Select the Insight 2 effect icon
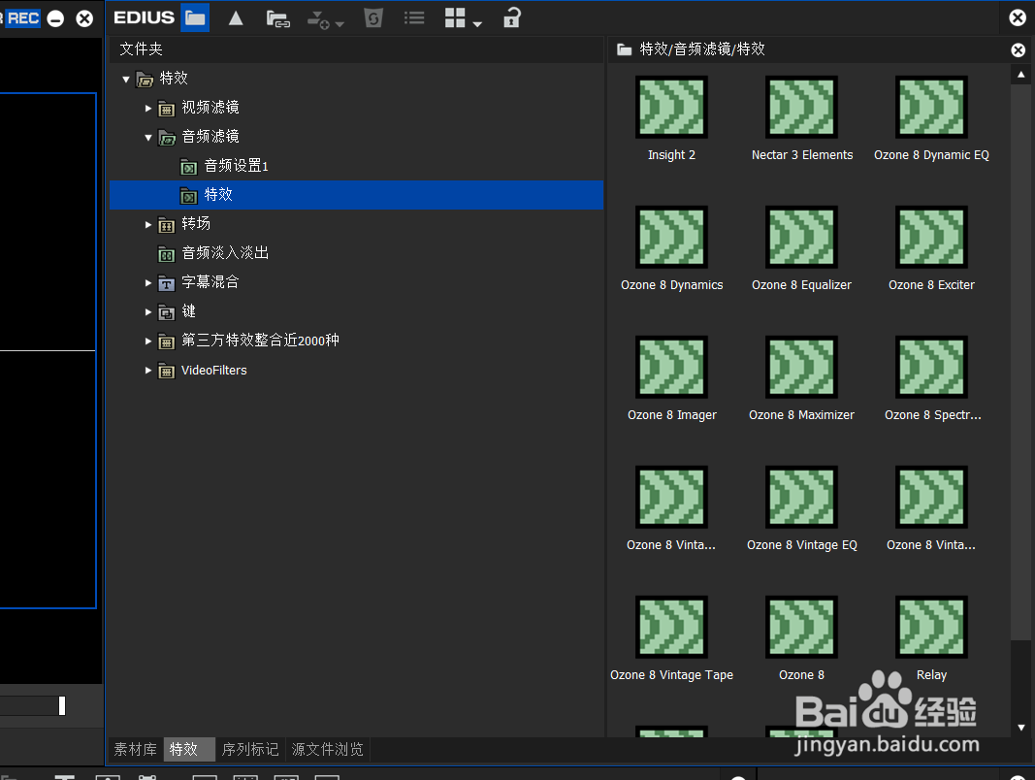This screenshot has height=780, width=1035. point(671,107)
